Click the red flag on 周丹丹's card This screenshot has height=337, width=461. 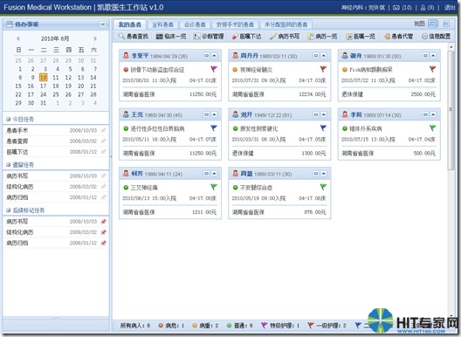point(323,69)
